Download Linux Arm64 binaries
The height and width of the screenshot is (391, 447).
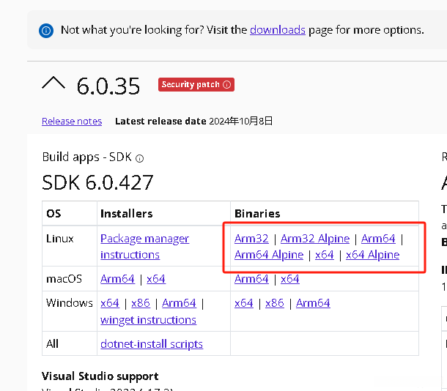[378, 239]
